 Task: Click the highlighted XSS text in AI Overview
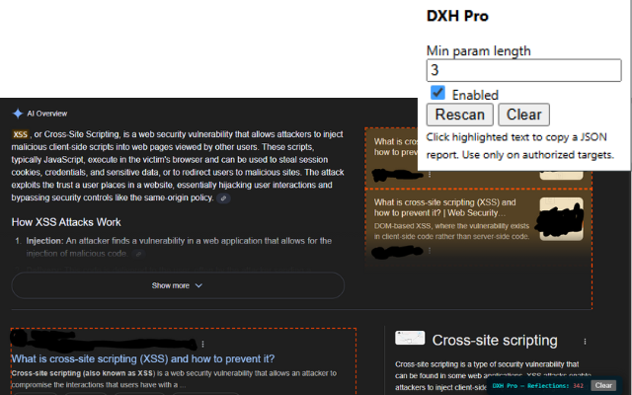[x=20, y=134]
